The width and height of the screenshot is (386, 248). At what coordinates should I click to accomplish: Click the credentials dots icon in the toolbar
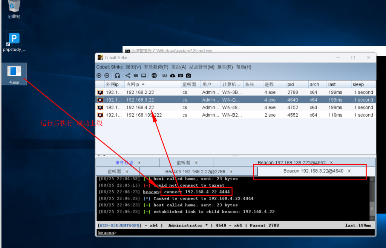coord(164,76)
